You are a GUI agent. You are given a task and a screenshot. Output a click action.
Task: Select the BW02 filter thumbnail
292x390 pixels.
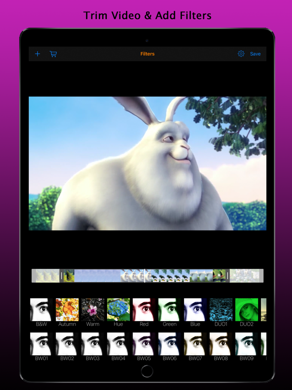(67, 344)
